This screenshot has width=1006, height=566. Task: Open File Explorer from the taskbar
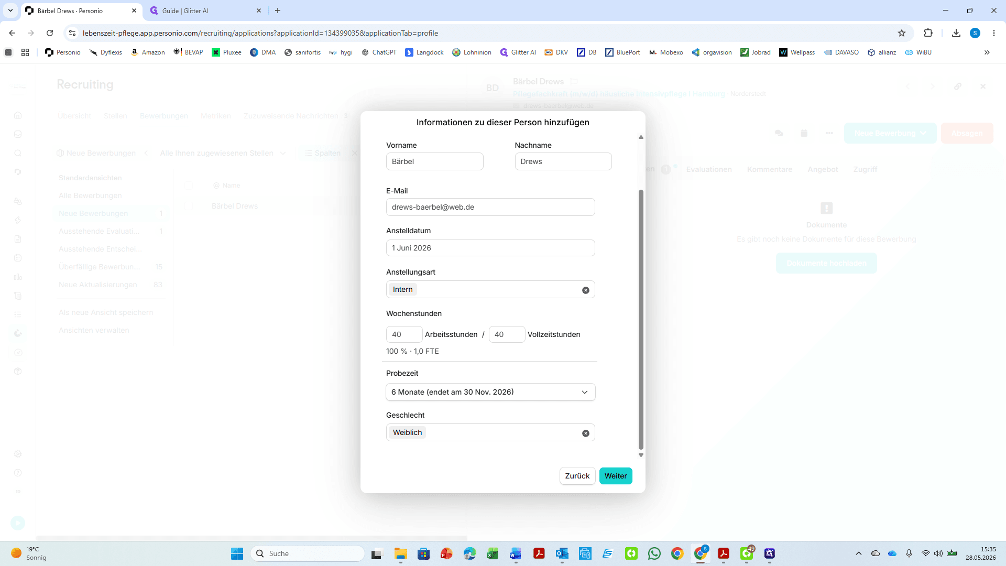click(x=401, y=553)
